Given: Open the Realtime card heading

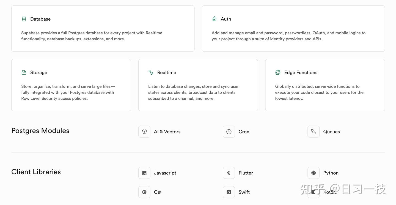Looking at the screenshot, I should coord(167,72).
